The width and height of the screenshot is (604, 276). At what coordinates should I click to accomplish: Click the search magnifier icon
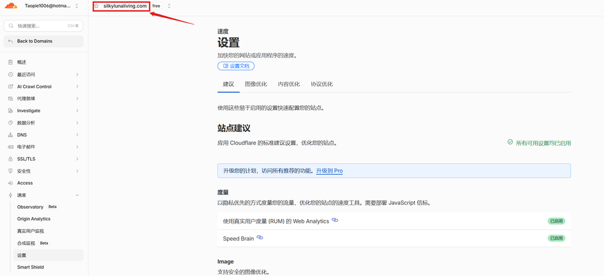[x=11, y=26]
